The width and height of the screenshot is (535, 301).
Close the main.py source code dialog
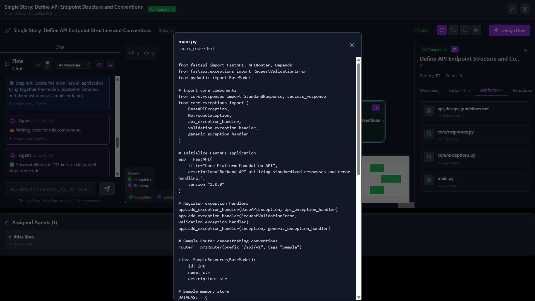coord(352,45)
